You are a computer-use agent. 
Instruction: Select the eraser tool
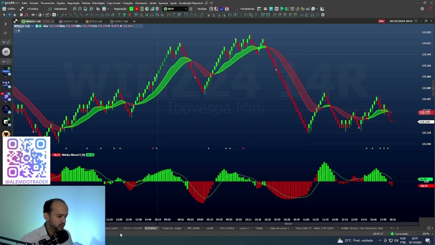(15, 15)
